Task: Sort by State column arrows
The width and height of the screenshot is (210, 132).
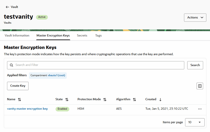Action: (67, 99)
